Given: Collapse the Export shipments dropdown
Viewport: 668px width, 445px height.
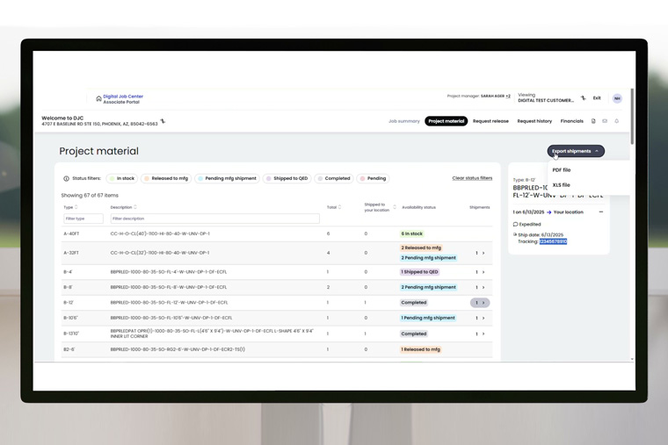Looking at the screenshot, I should [x=576, y=151].
